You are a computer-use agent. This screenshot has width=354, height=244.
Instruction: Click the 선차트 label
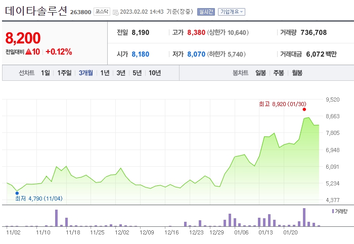click(27, 73)
